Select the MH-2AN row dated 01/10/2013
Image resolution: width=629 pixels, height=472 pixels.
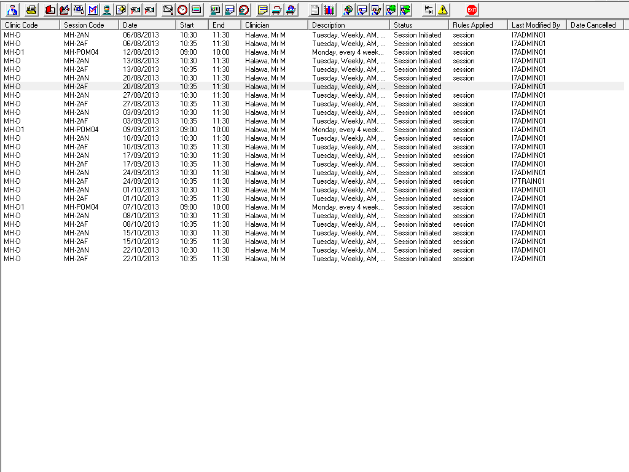click(x=313, y=190)
